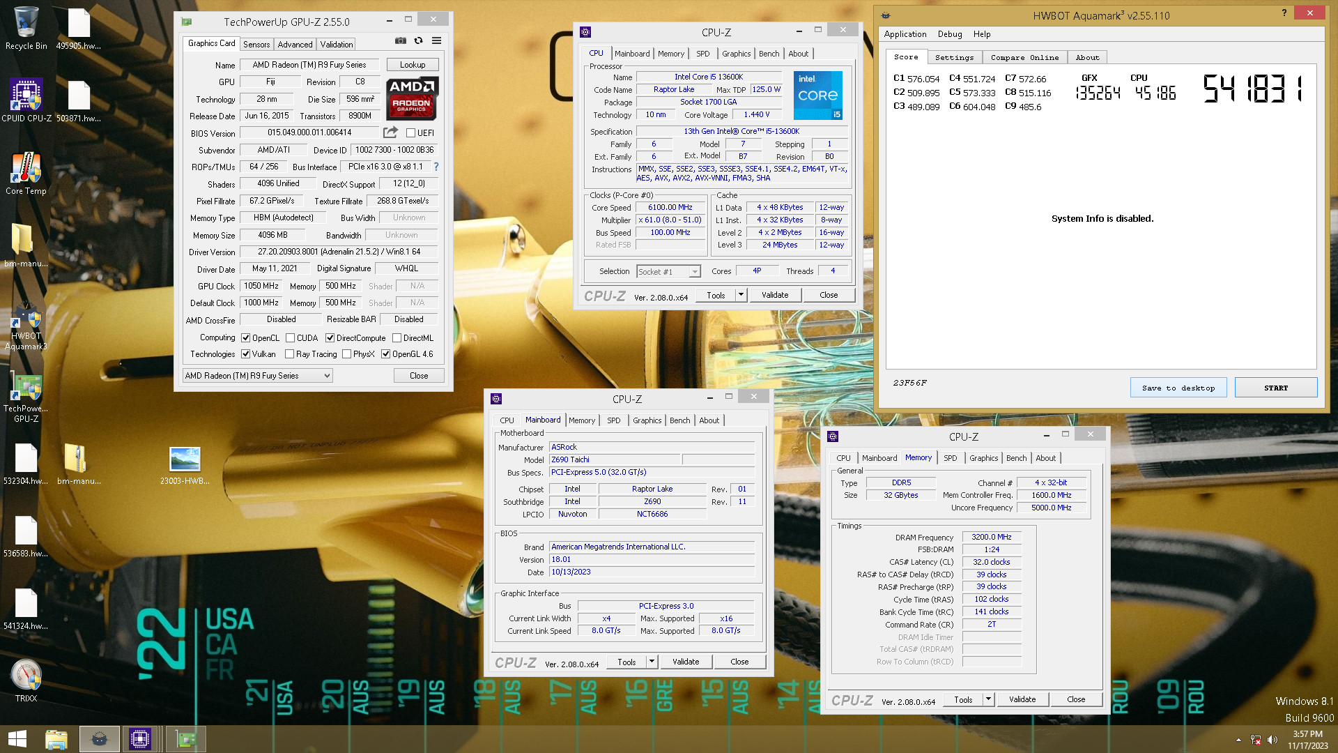Screen dimensions: 1338x753
Task: Click GPU-Z refresh icon
Action: pos(418,40)
